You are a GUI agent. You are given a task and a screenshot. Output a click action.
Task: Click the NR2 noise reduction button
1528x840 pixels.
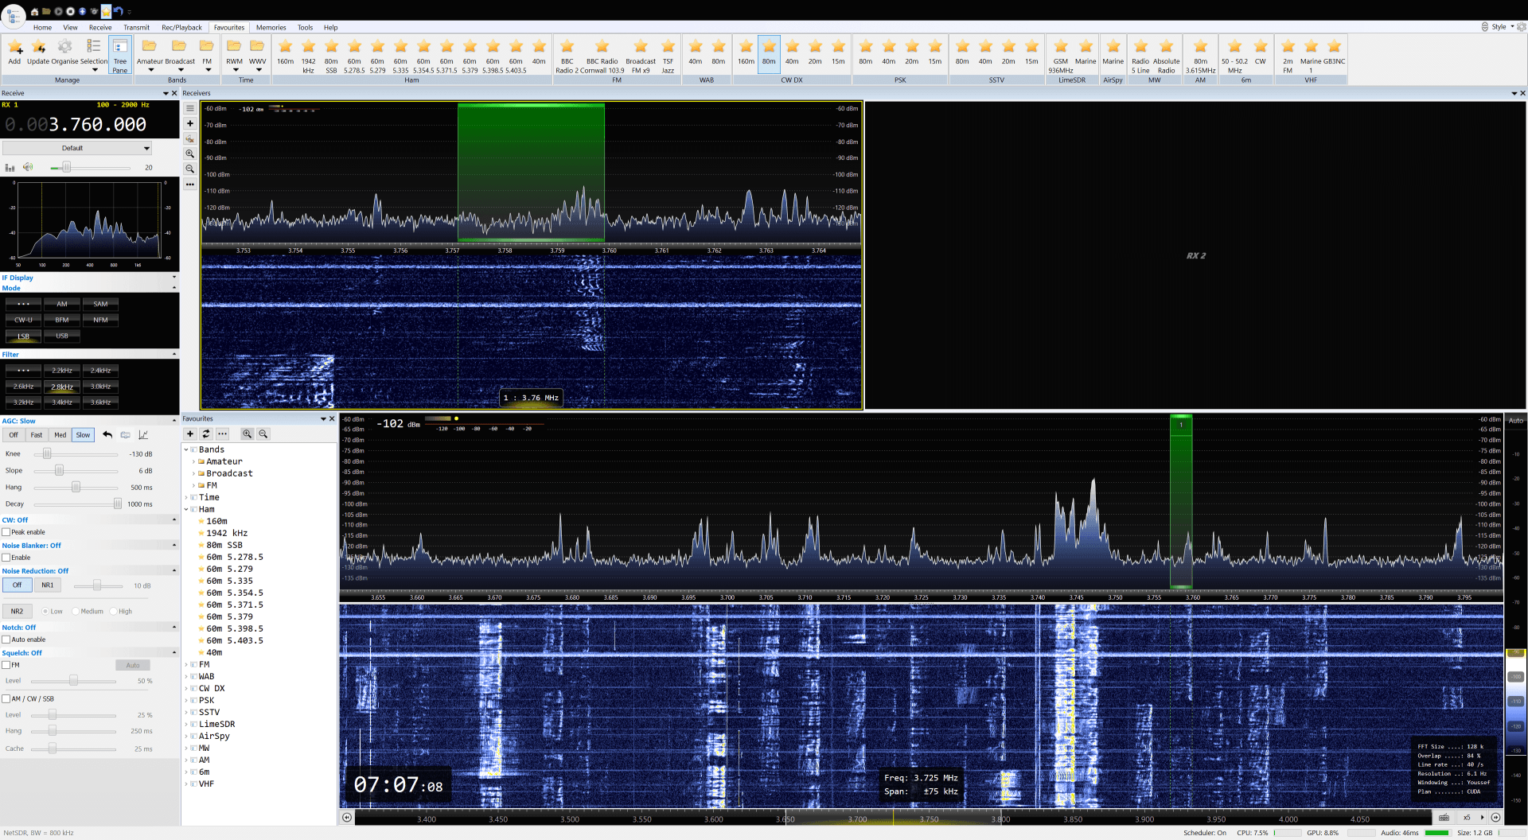pyautogui.click(x=17, y=611)
